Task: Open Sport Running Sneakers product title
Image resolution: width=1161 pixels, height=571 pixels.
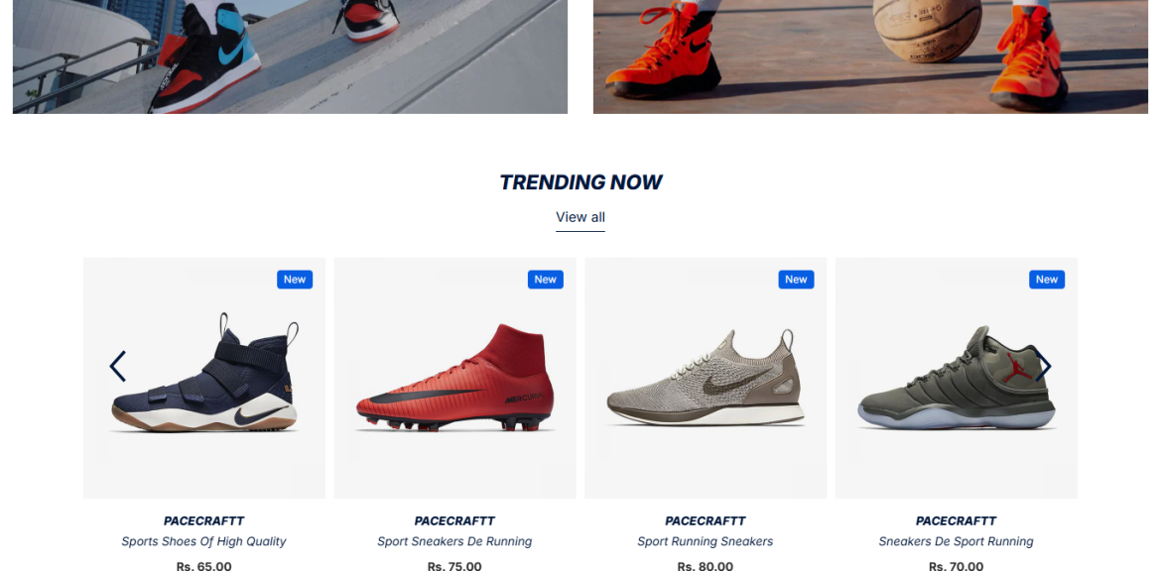Action: [705, 541]
